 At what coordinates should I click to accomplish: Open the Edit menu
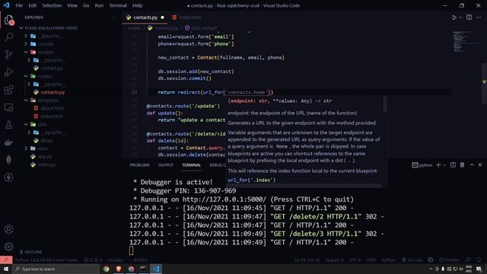click(x=32, y=5)
